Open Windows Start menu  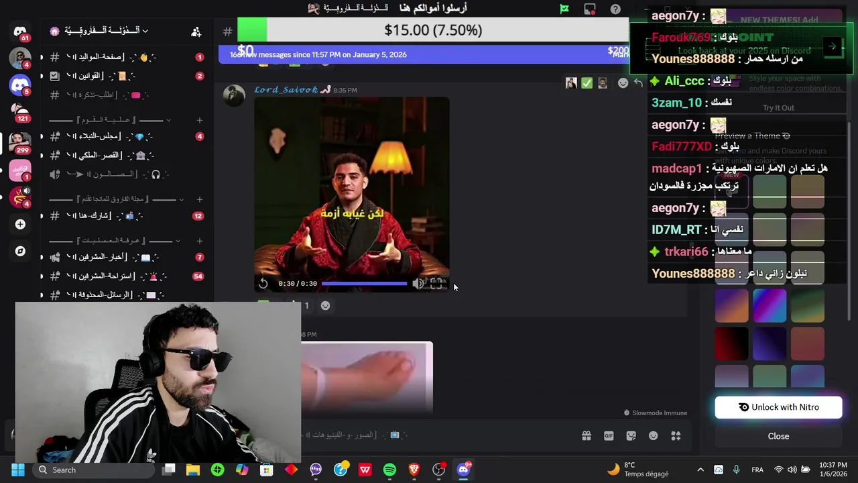(17, 470)
